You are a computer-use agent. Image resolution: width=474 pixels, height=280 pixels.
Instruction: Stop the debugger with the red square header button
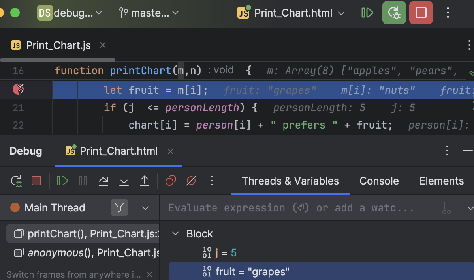420,13
